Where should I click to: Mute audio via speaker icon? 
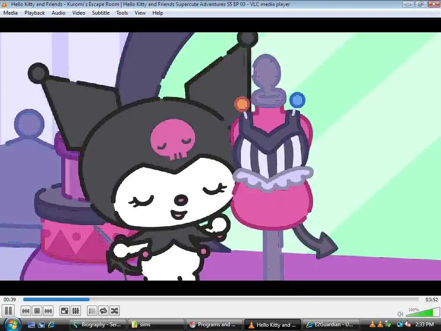click(x=400, y=314)
